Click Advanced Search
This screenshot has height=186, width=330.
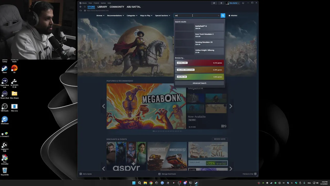click(x=199, y=83)
